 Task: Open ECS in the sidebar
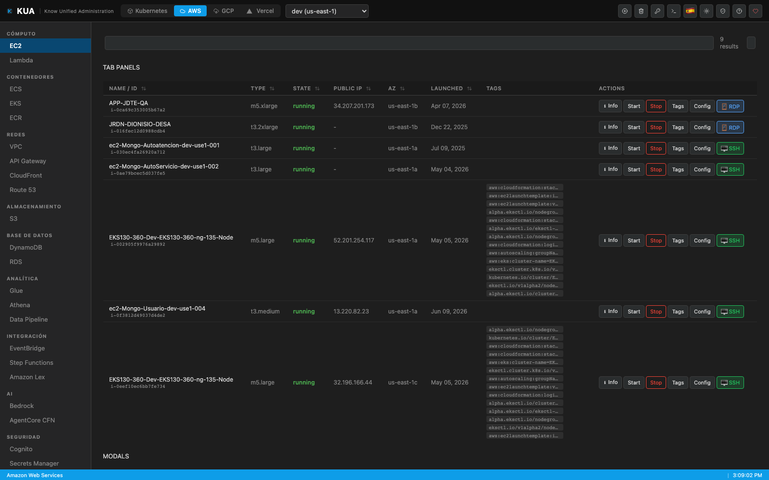coord(45,89)
